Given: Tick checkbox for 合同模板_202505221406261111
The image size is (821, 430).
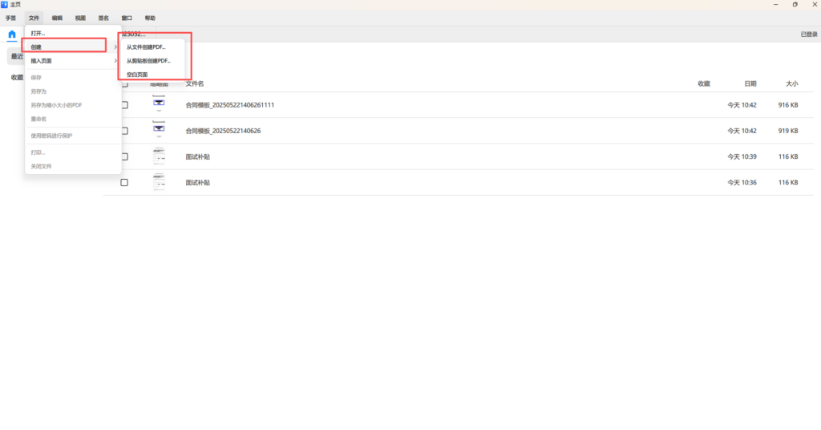Looking at the screenshot, I should 124,105.
